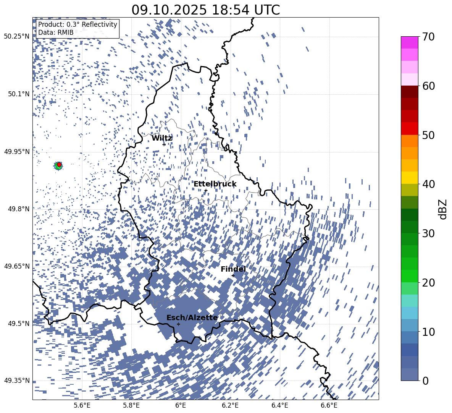Click the 30 tick label on colorbar

(428, 233)
